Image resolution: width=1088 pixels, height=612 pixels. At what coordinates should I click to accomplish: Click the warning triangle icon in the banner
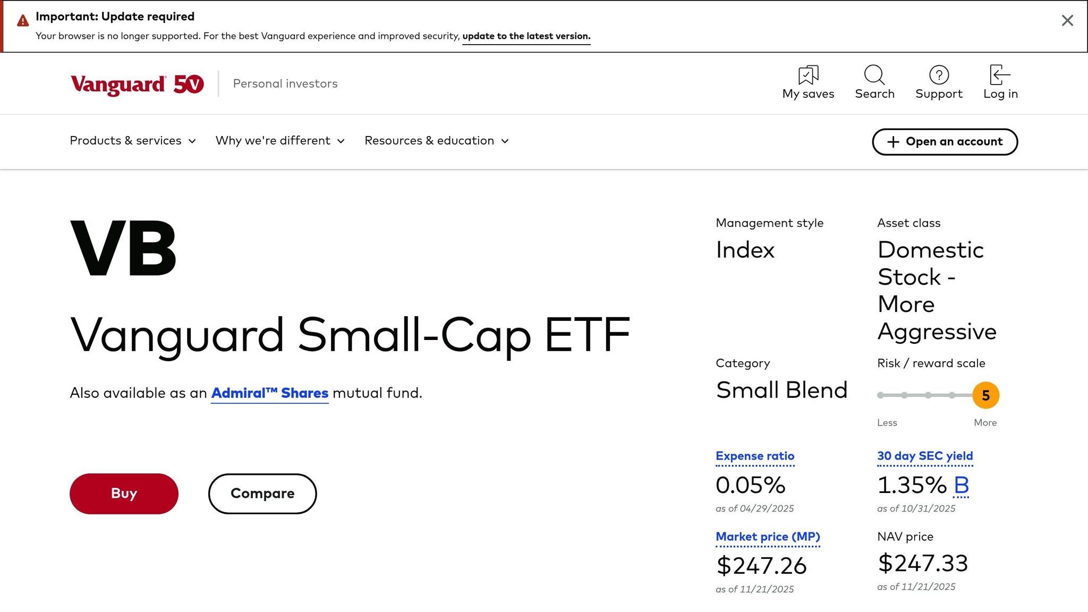pos(22,20)
